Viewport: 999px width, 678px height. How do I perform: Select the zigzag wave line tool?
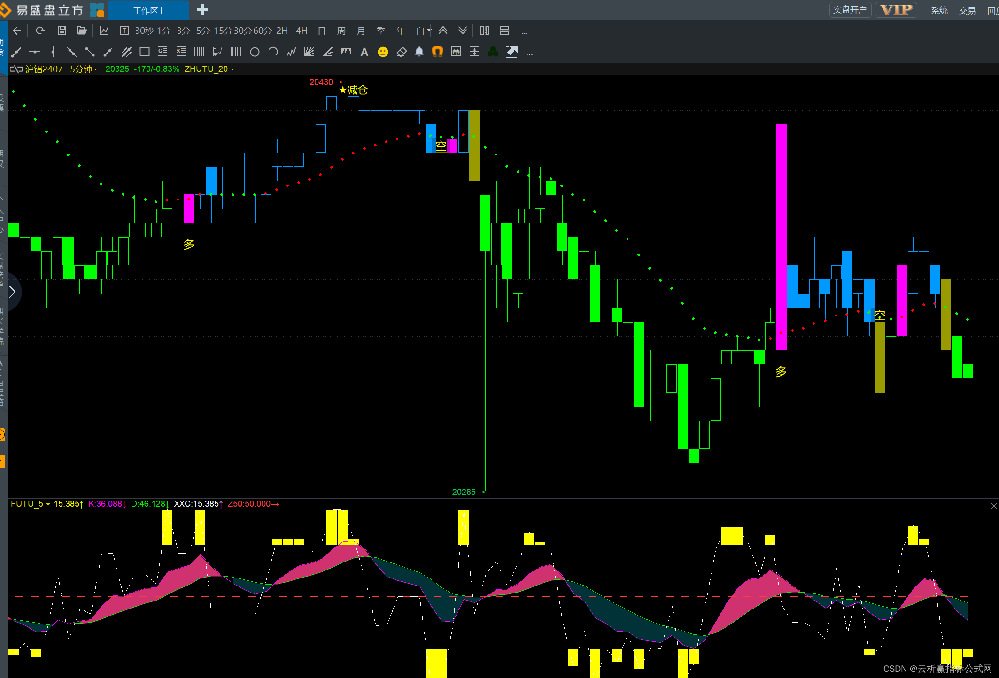pyautogui.click(x=291, y=52)
